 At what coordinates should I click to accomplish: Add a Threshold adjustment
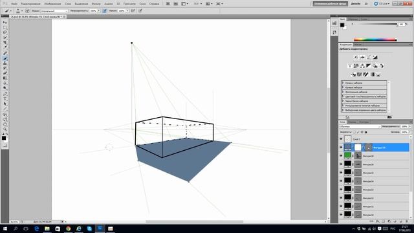pos(365,74)
